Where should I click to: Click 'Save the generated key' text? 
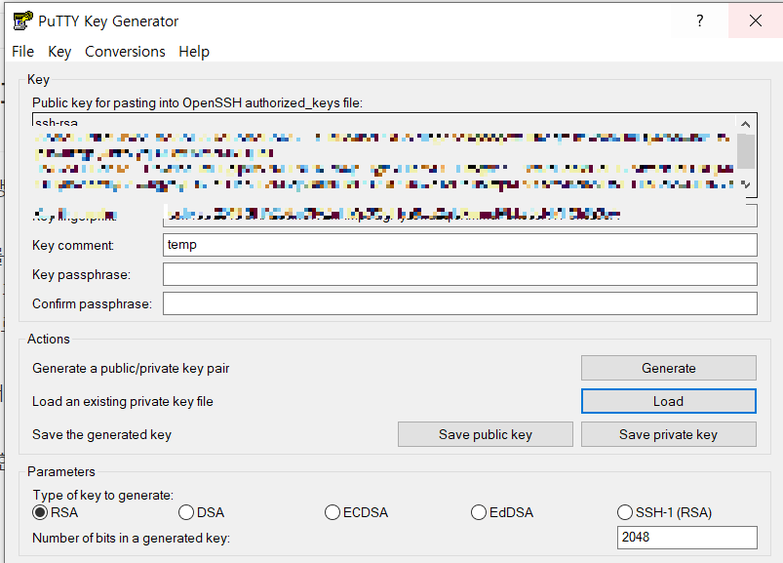tap(101, 434)
